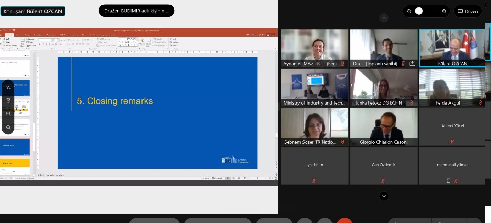The width and height of the screenshot is (491, 223).
Task: Open the Design tab in PowerPoint ribbon
Action: point(27,35)
